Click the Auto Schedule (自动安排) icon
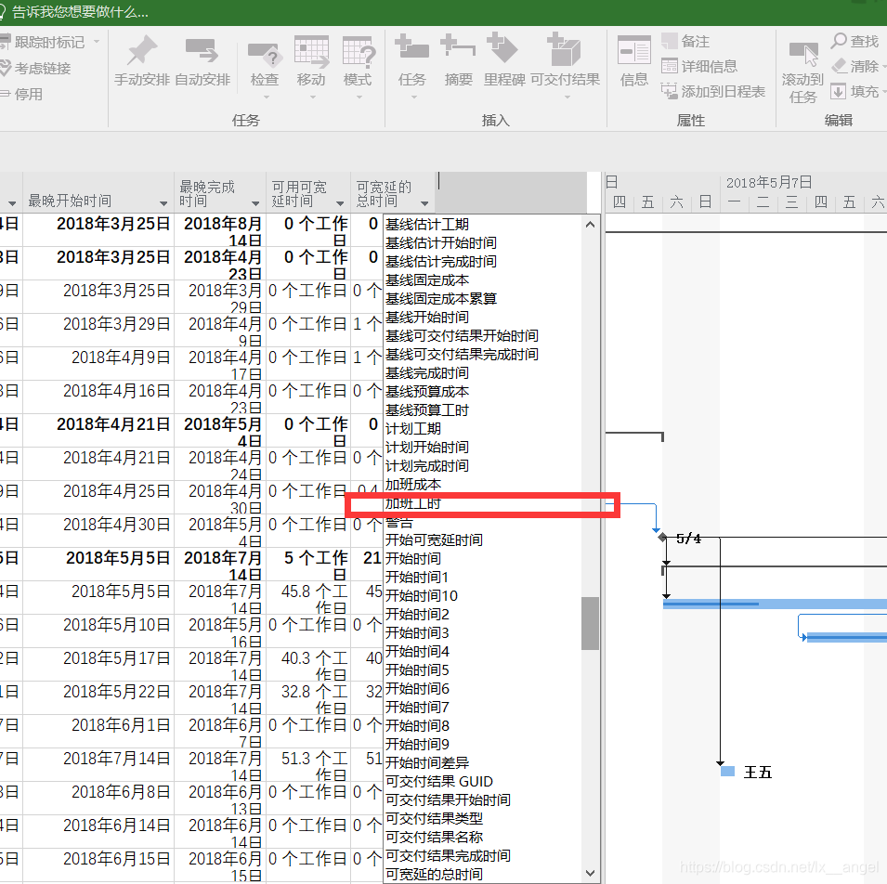 pyautogui.click(x=202, y=50)
